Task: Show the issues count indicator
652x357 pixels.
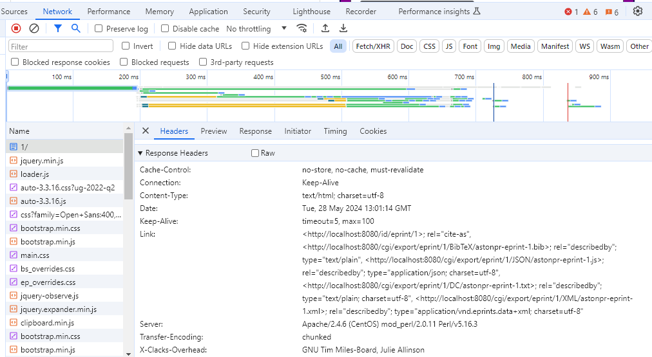Action: [611, 12]
